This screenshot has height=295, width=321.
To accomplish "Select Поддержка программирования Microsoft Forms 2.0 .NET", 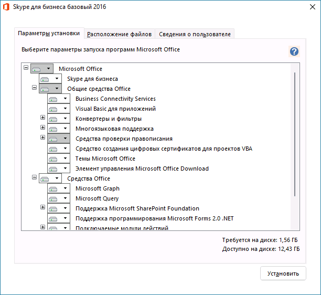I will tap(155, 218).
